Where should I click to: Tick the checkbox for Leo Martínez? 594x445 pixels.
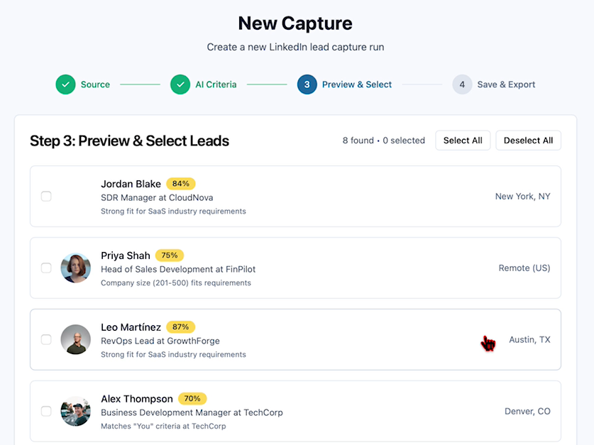46,340
